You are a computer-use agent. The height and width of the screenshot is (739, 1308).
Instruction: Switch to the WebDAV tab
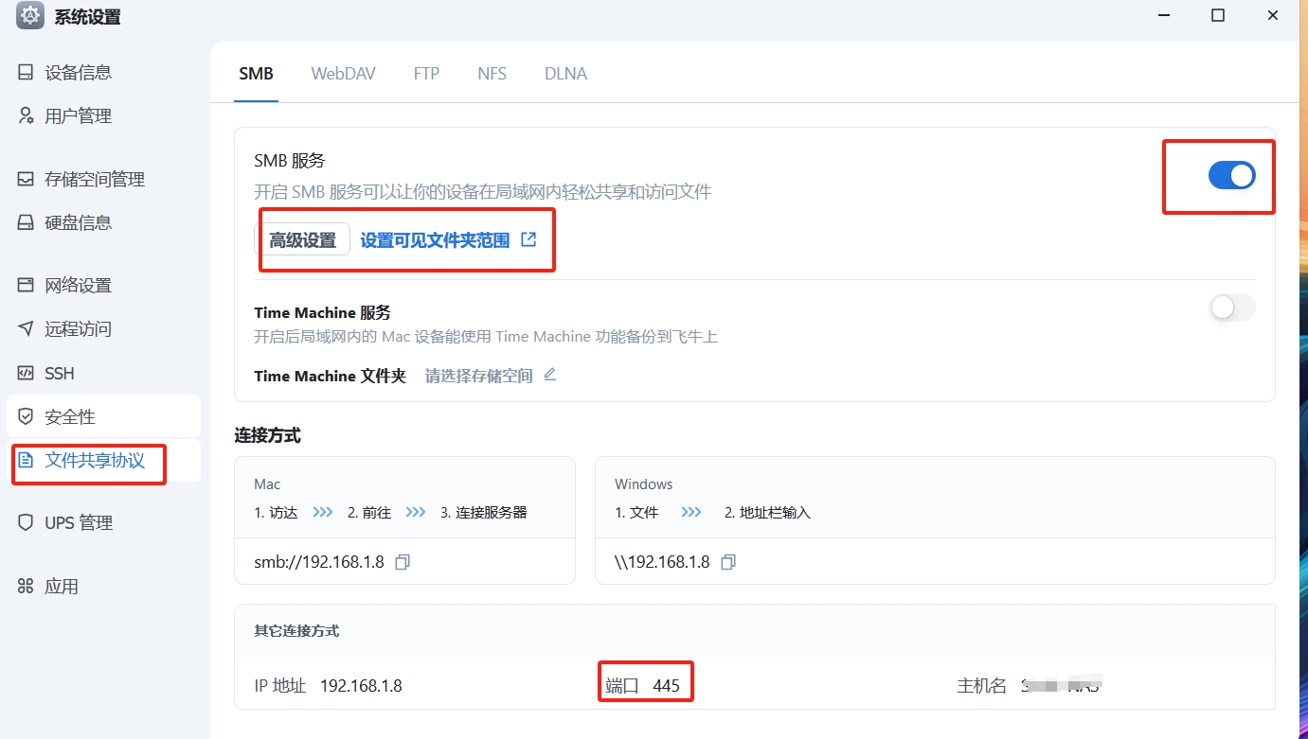[x=343, y=74]
